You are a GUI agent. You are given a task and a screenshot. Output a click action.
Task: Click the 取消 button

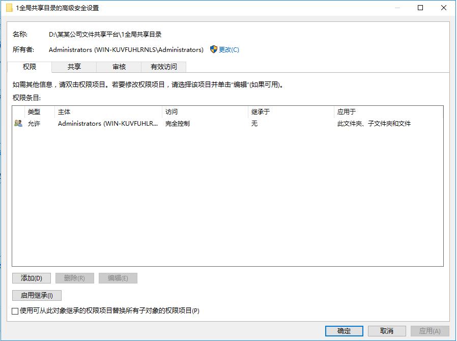pyautogui.click(x=387, y=331)
